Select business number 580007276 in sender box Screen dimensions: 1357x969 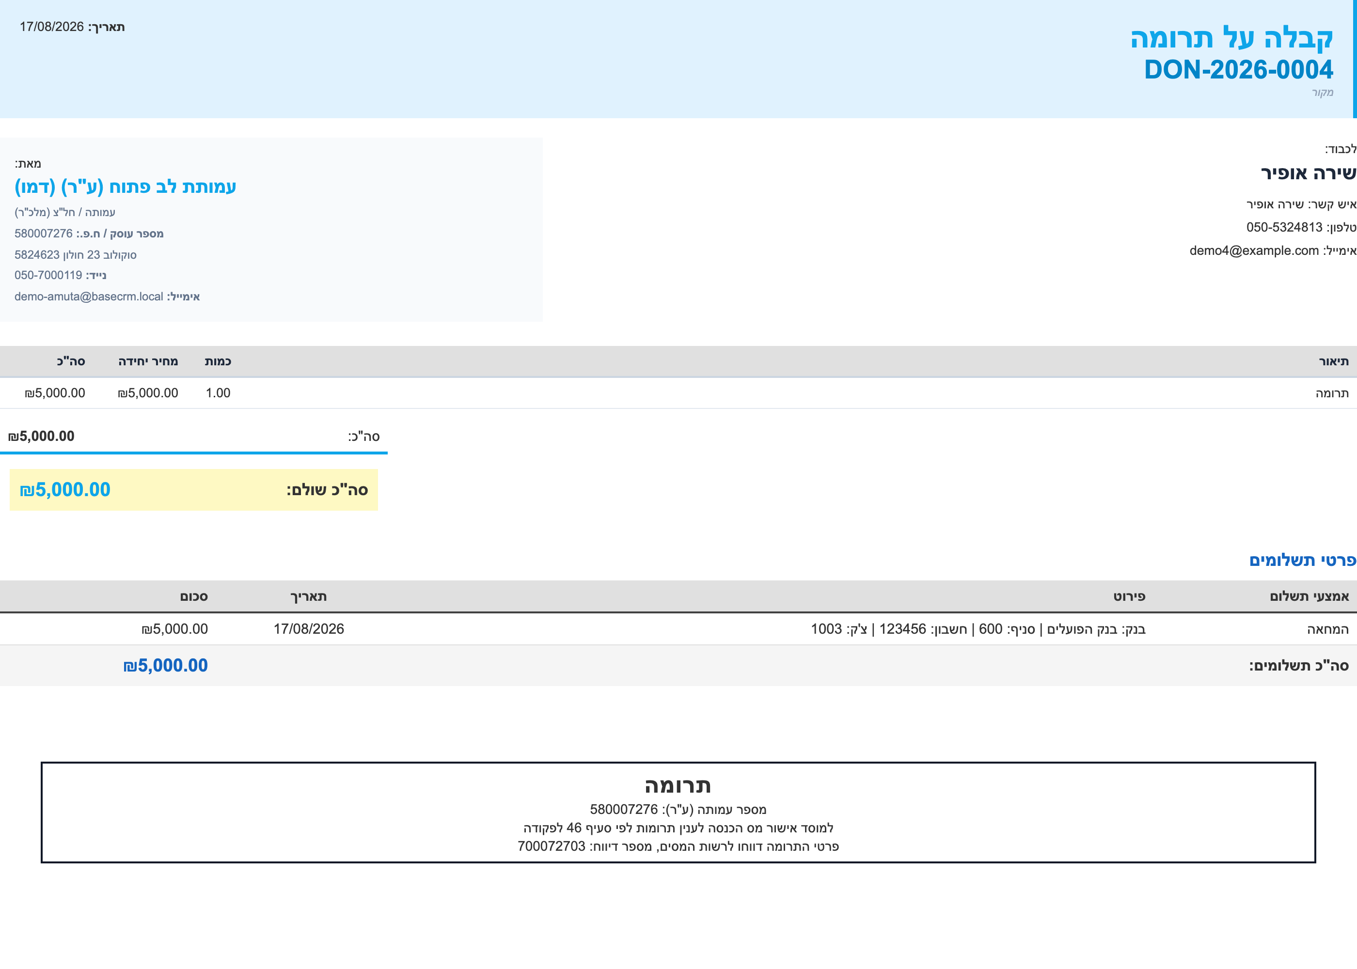(x=44, y=234)
